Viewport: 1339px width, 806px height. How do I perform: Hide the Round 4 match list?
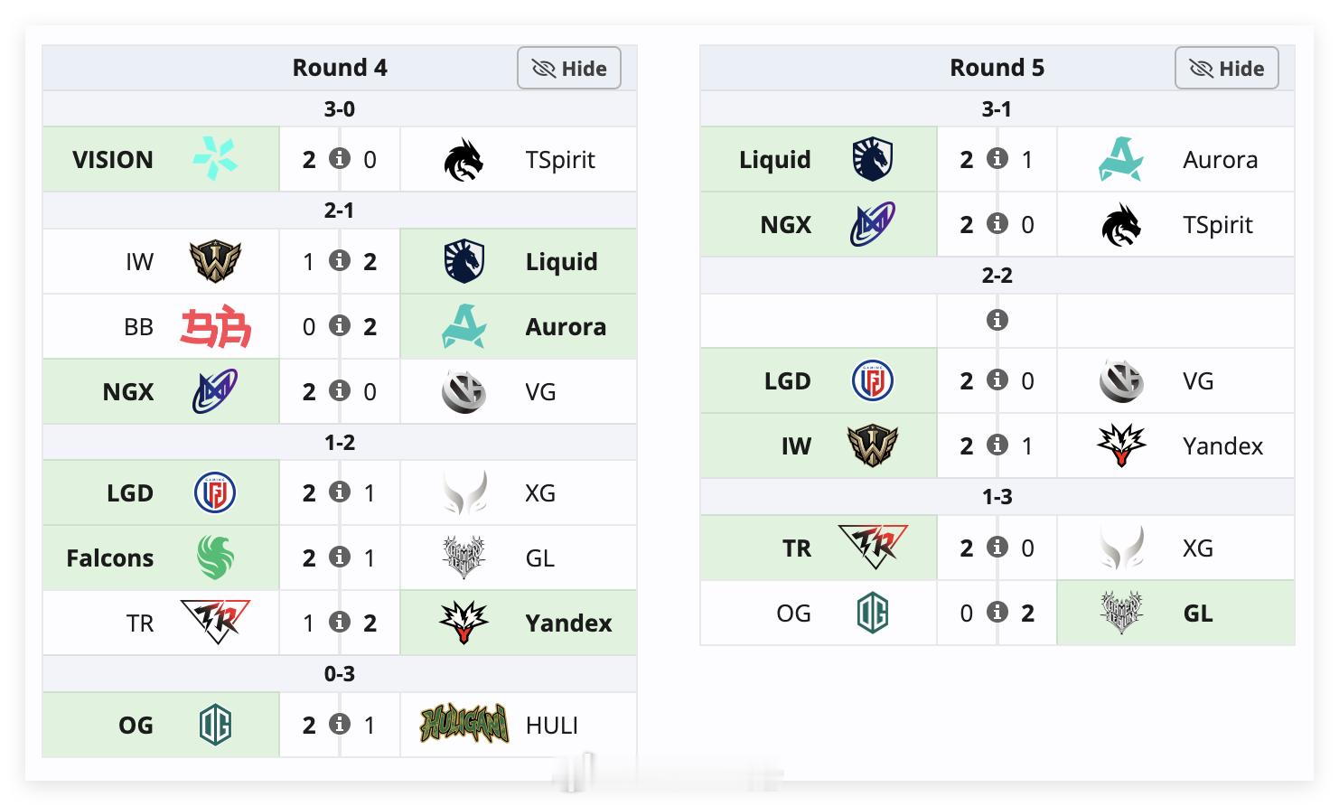coord(569,69)
